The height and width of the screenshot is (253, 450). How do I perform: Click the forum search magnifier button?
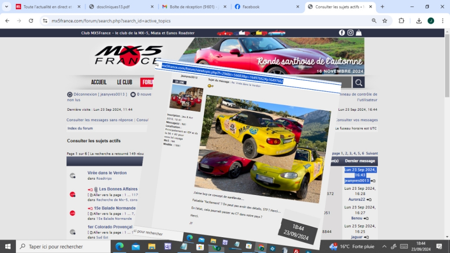[x=359, y=83]
